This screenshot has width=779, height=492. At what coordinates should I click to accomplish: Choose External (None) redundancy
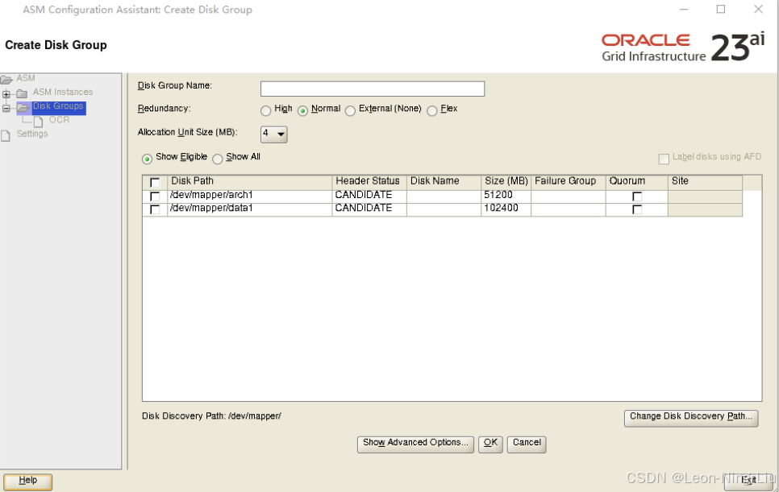pyautogui.click(x=350, y=110)
